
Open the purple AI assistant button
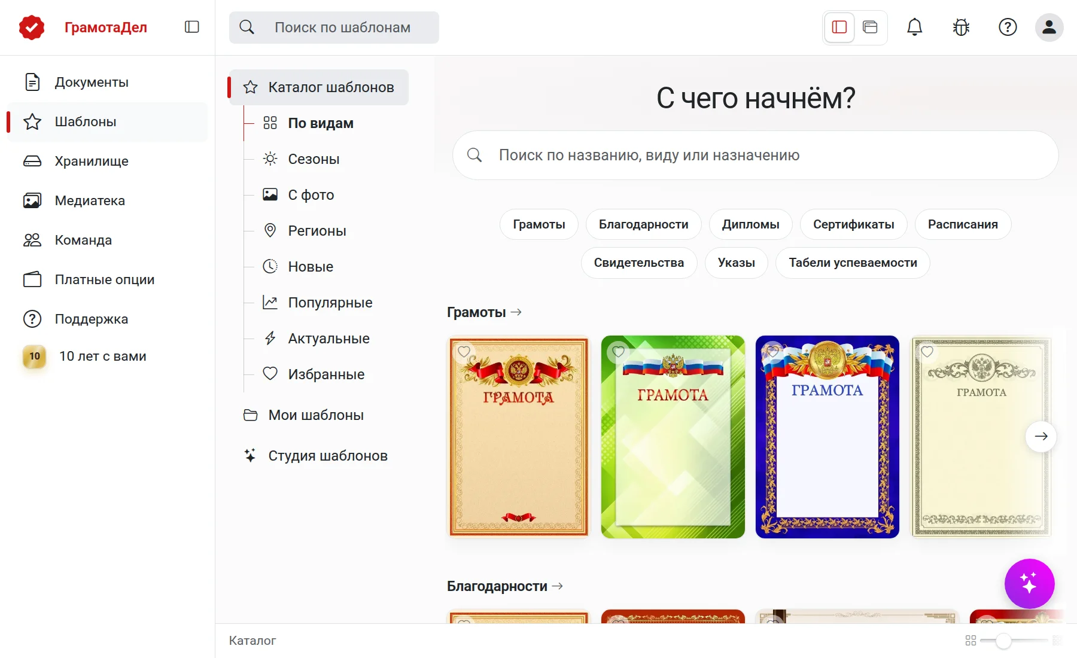(x=1029, y=584)
